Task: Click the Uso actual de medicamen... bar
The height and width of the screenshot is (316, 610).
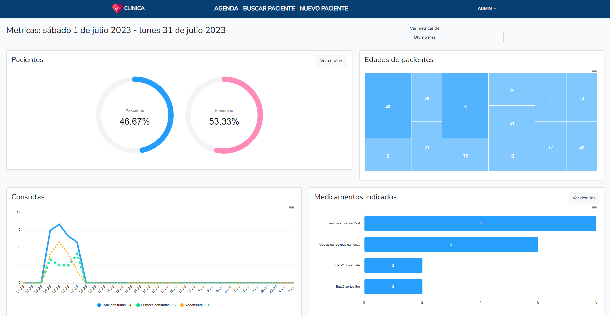Action: [x=451, y=245]
